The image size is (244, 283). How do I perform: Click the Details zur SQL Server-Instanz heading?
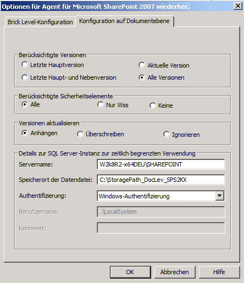point(107,153)
